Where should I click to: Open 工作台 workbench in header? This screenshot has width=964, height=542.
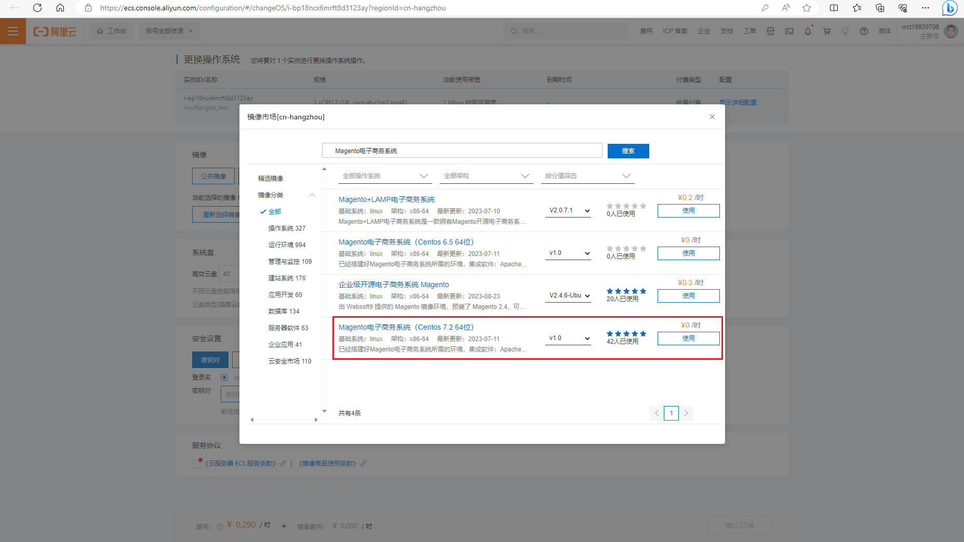[112, 31]
